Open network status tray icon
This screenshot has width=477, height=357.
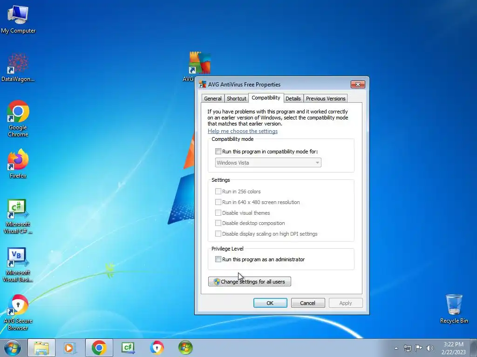[x=407, y=348]
